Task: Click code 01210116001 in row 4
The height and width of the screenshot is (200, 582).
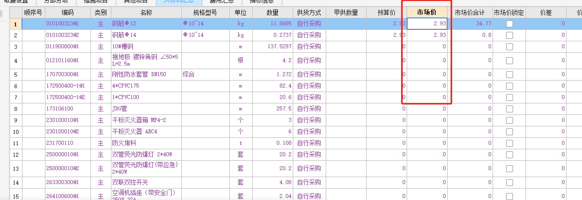Action: pyautogui.click(x=68, y=60)
